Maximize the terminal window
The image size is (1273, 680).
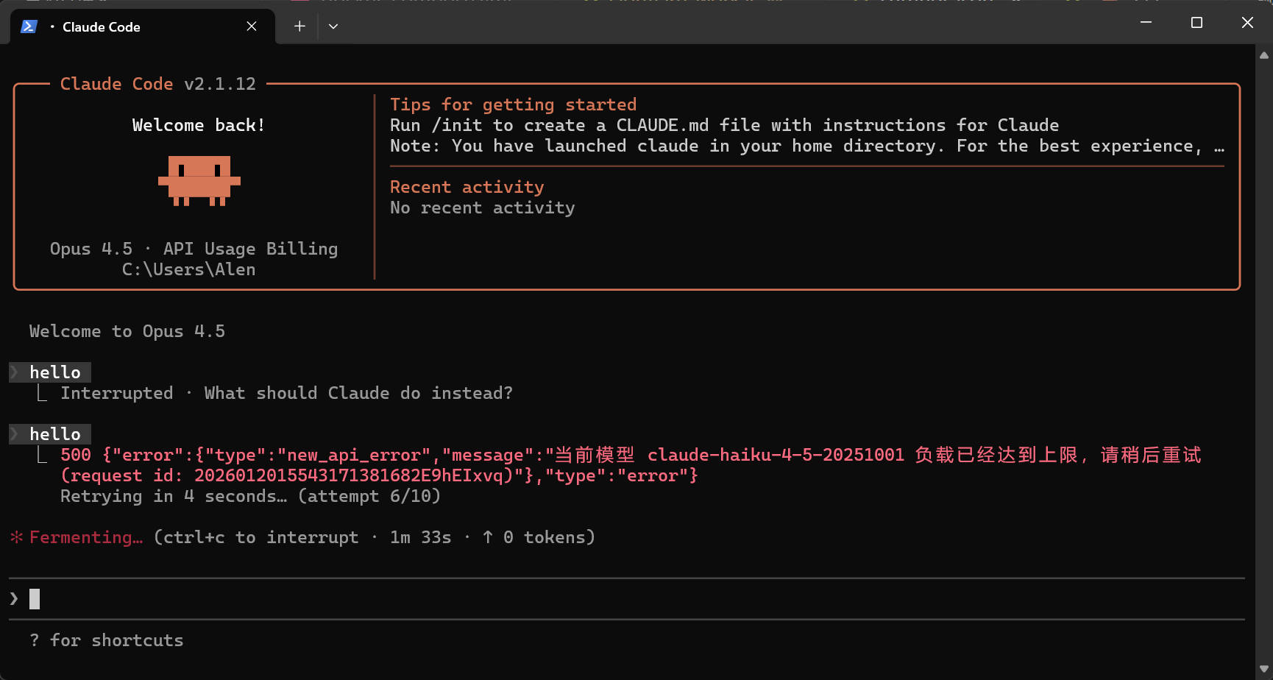point(1196,23)
